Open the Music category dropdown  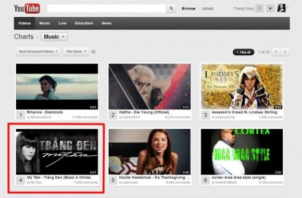coord(54,36)
